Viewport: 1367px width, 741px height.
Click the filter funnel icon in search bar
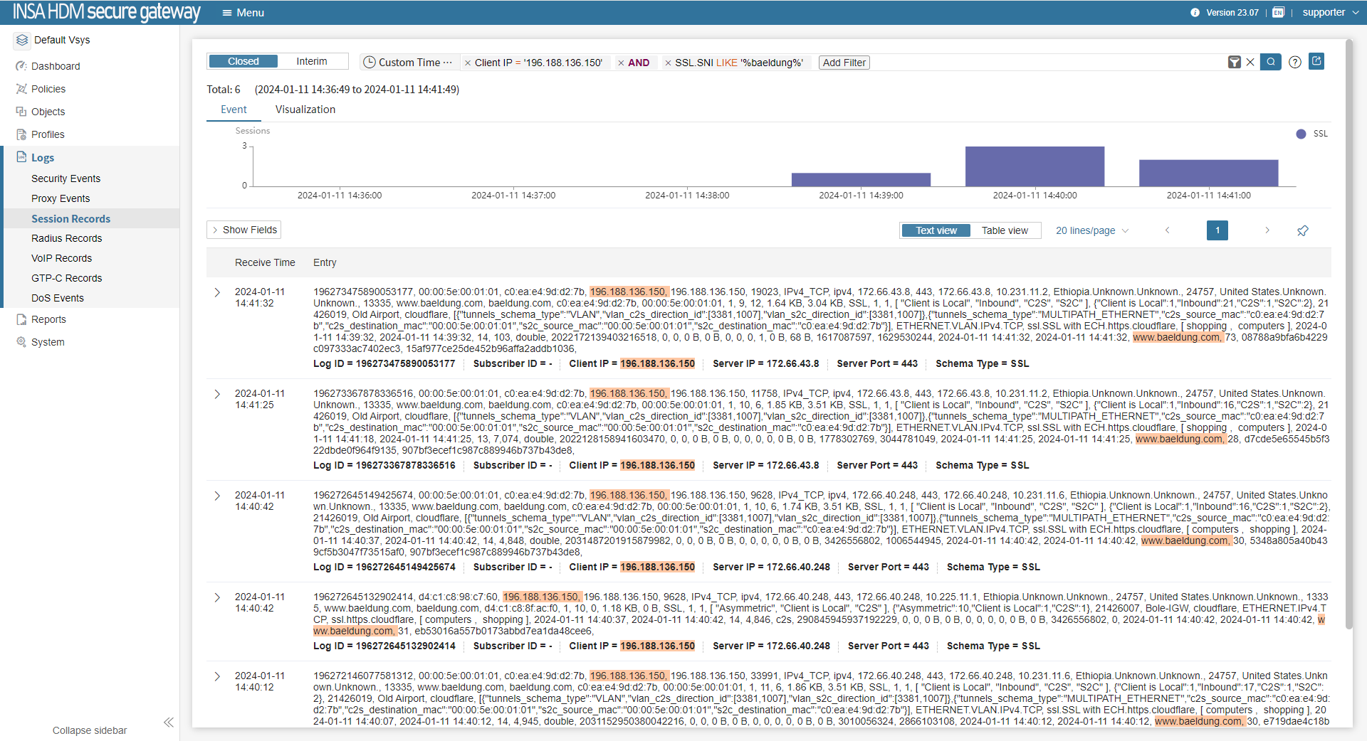tap(1235, 63)
